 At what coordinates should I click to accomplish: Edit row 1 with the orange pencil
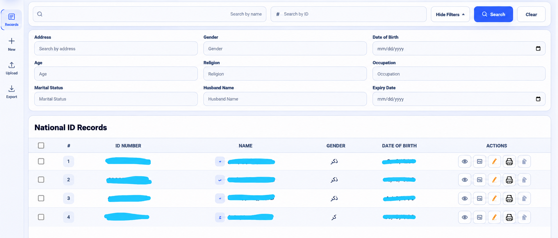[x=494, y=161]
